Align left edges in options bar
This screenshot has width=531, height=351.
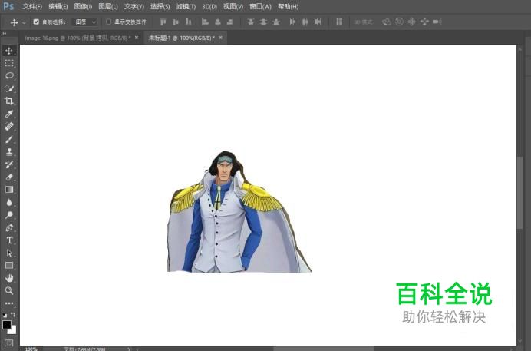(x=205, y=22)
